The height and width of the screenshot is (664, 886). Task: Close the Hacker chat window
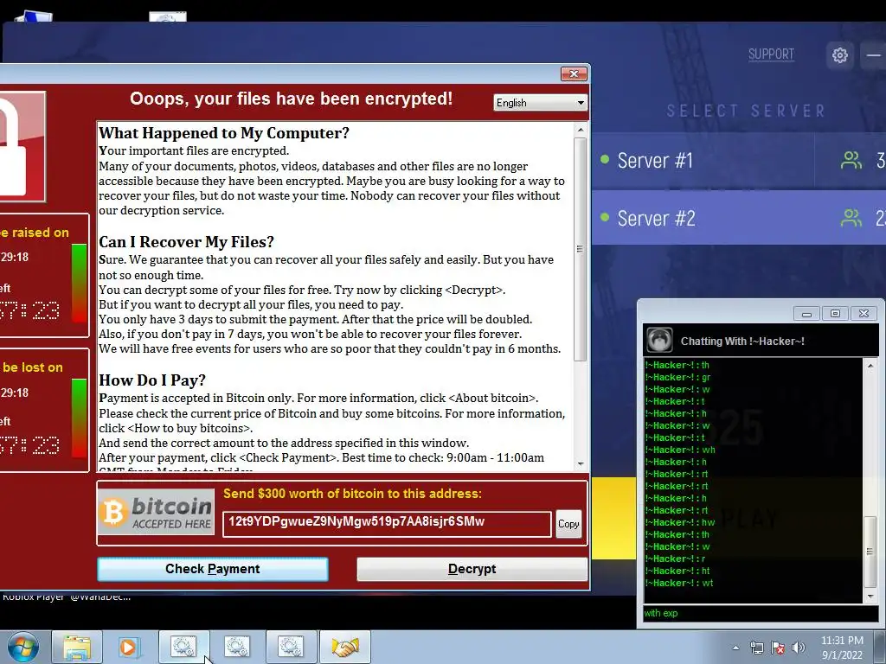tap(864, 314)
